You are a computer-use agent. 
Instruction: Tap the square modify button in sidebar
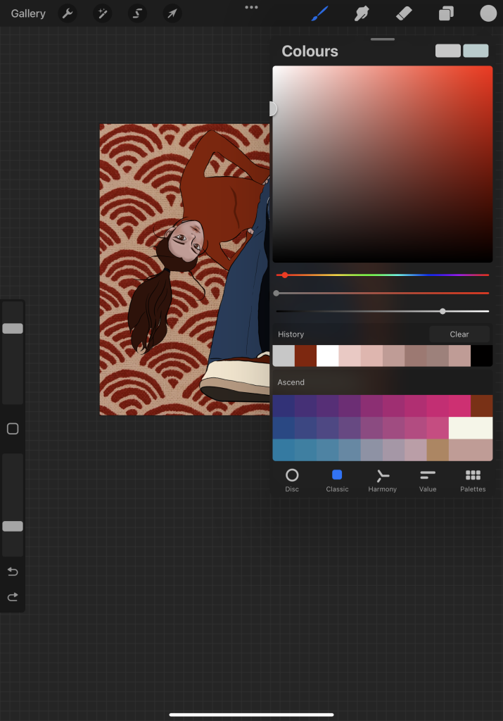[x=13, y=429]
